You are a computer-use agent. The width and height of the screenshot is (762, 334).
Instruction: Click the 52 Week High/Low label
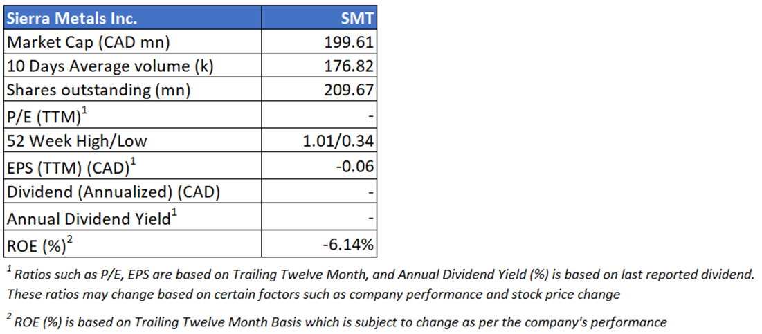[x=78, y=142]
